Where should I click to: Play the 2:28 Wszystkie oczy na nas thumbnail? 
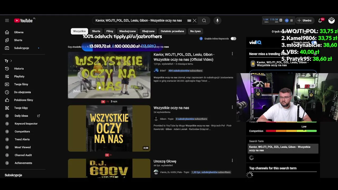[109, 129]
